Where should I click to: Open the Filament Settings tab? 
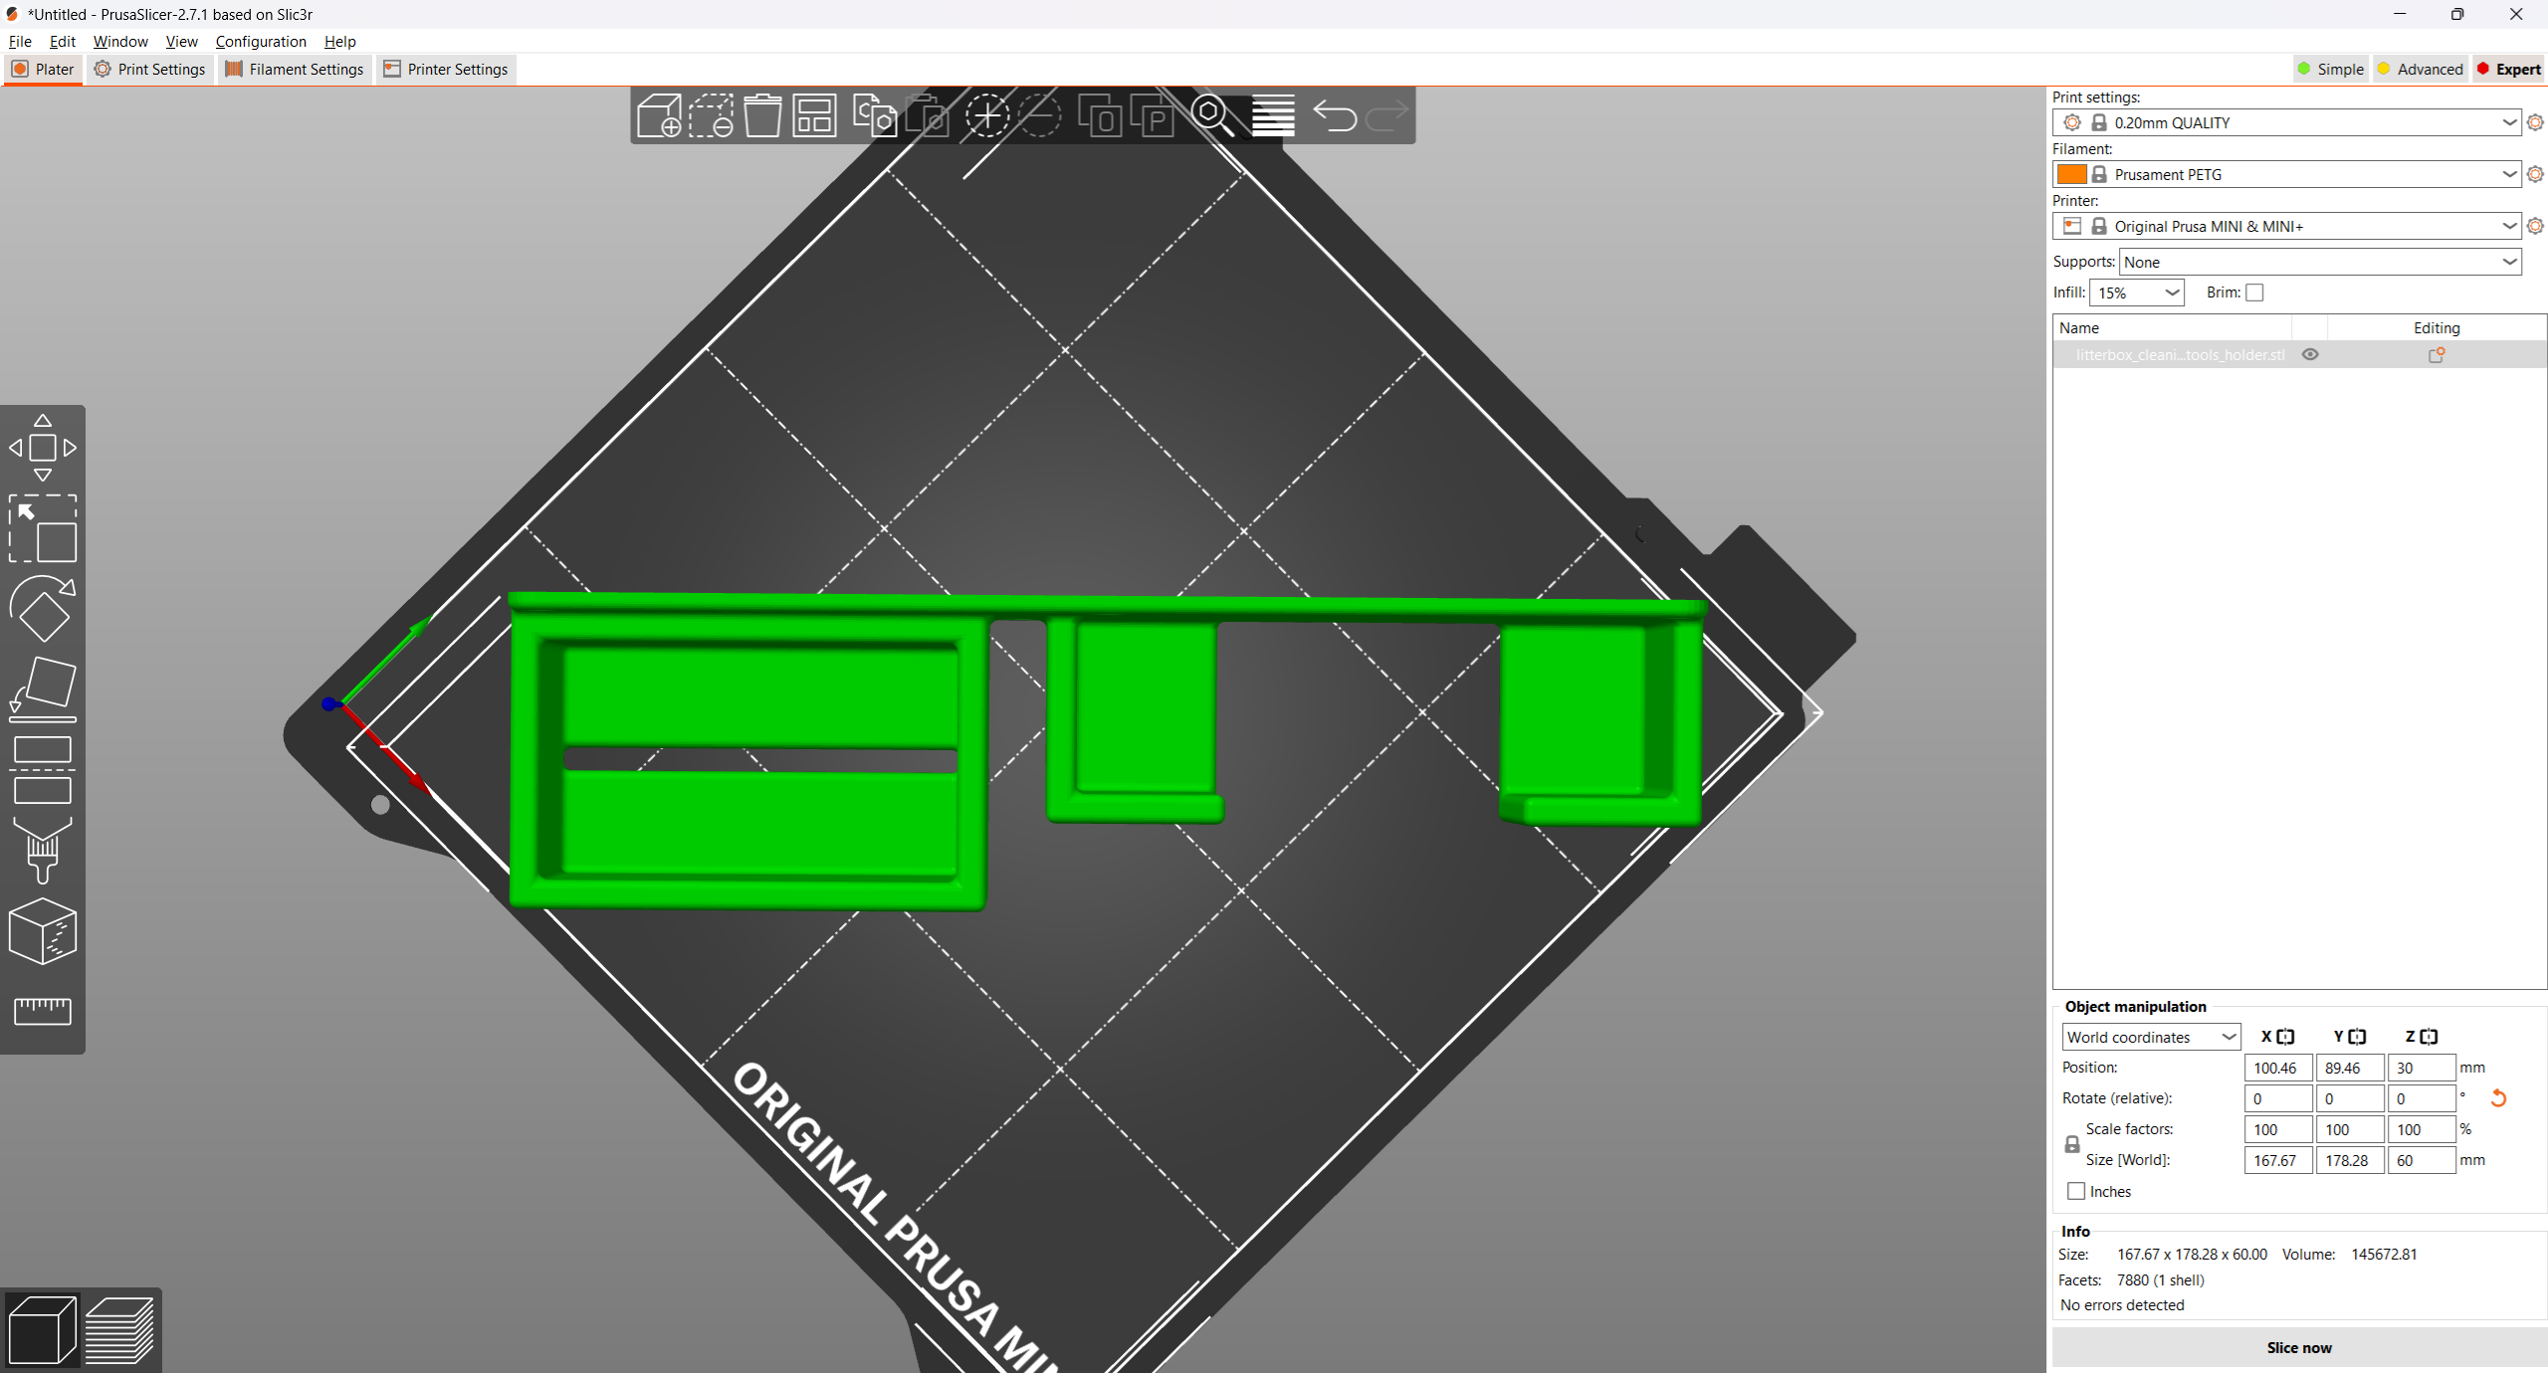(x=295, y=69)
